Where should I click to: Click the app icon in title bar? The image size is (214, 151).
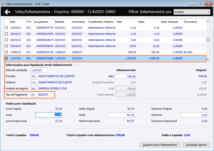click(3, 4)
